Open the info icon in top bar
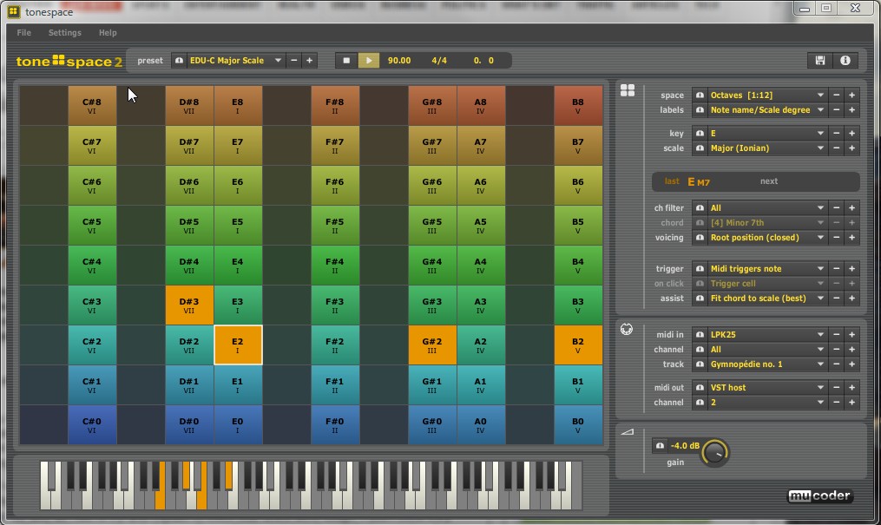 [x=845, y=60]
